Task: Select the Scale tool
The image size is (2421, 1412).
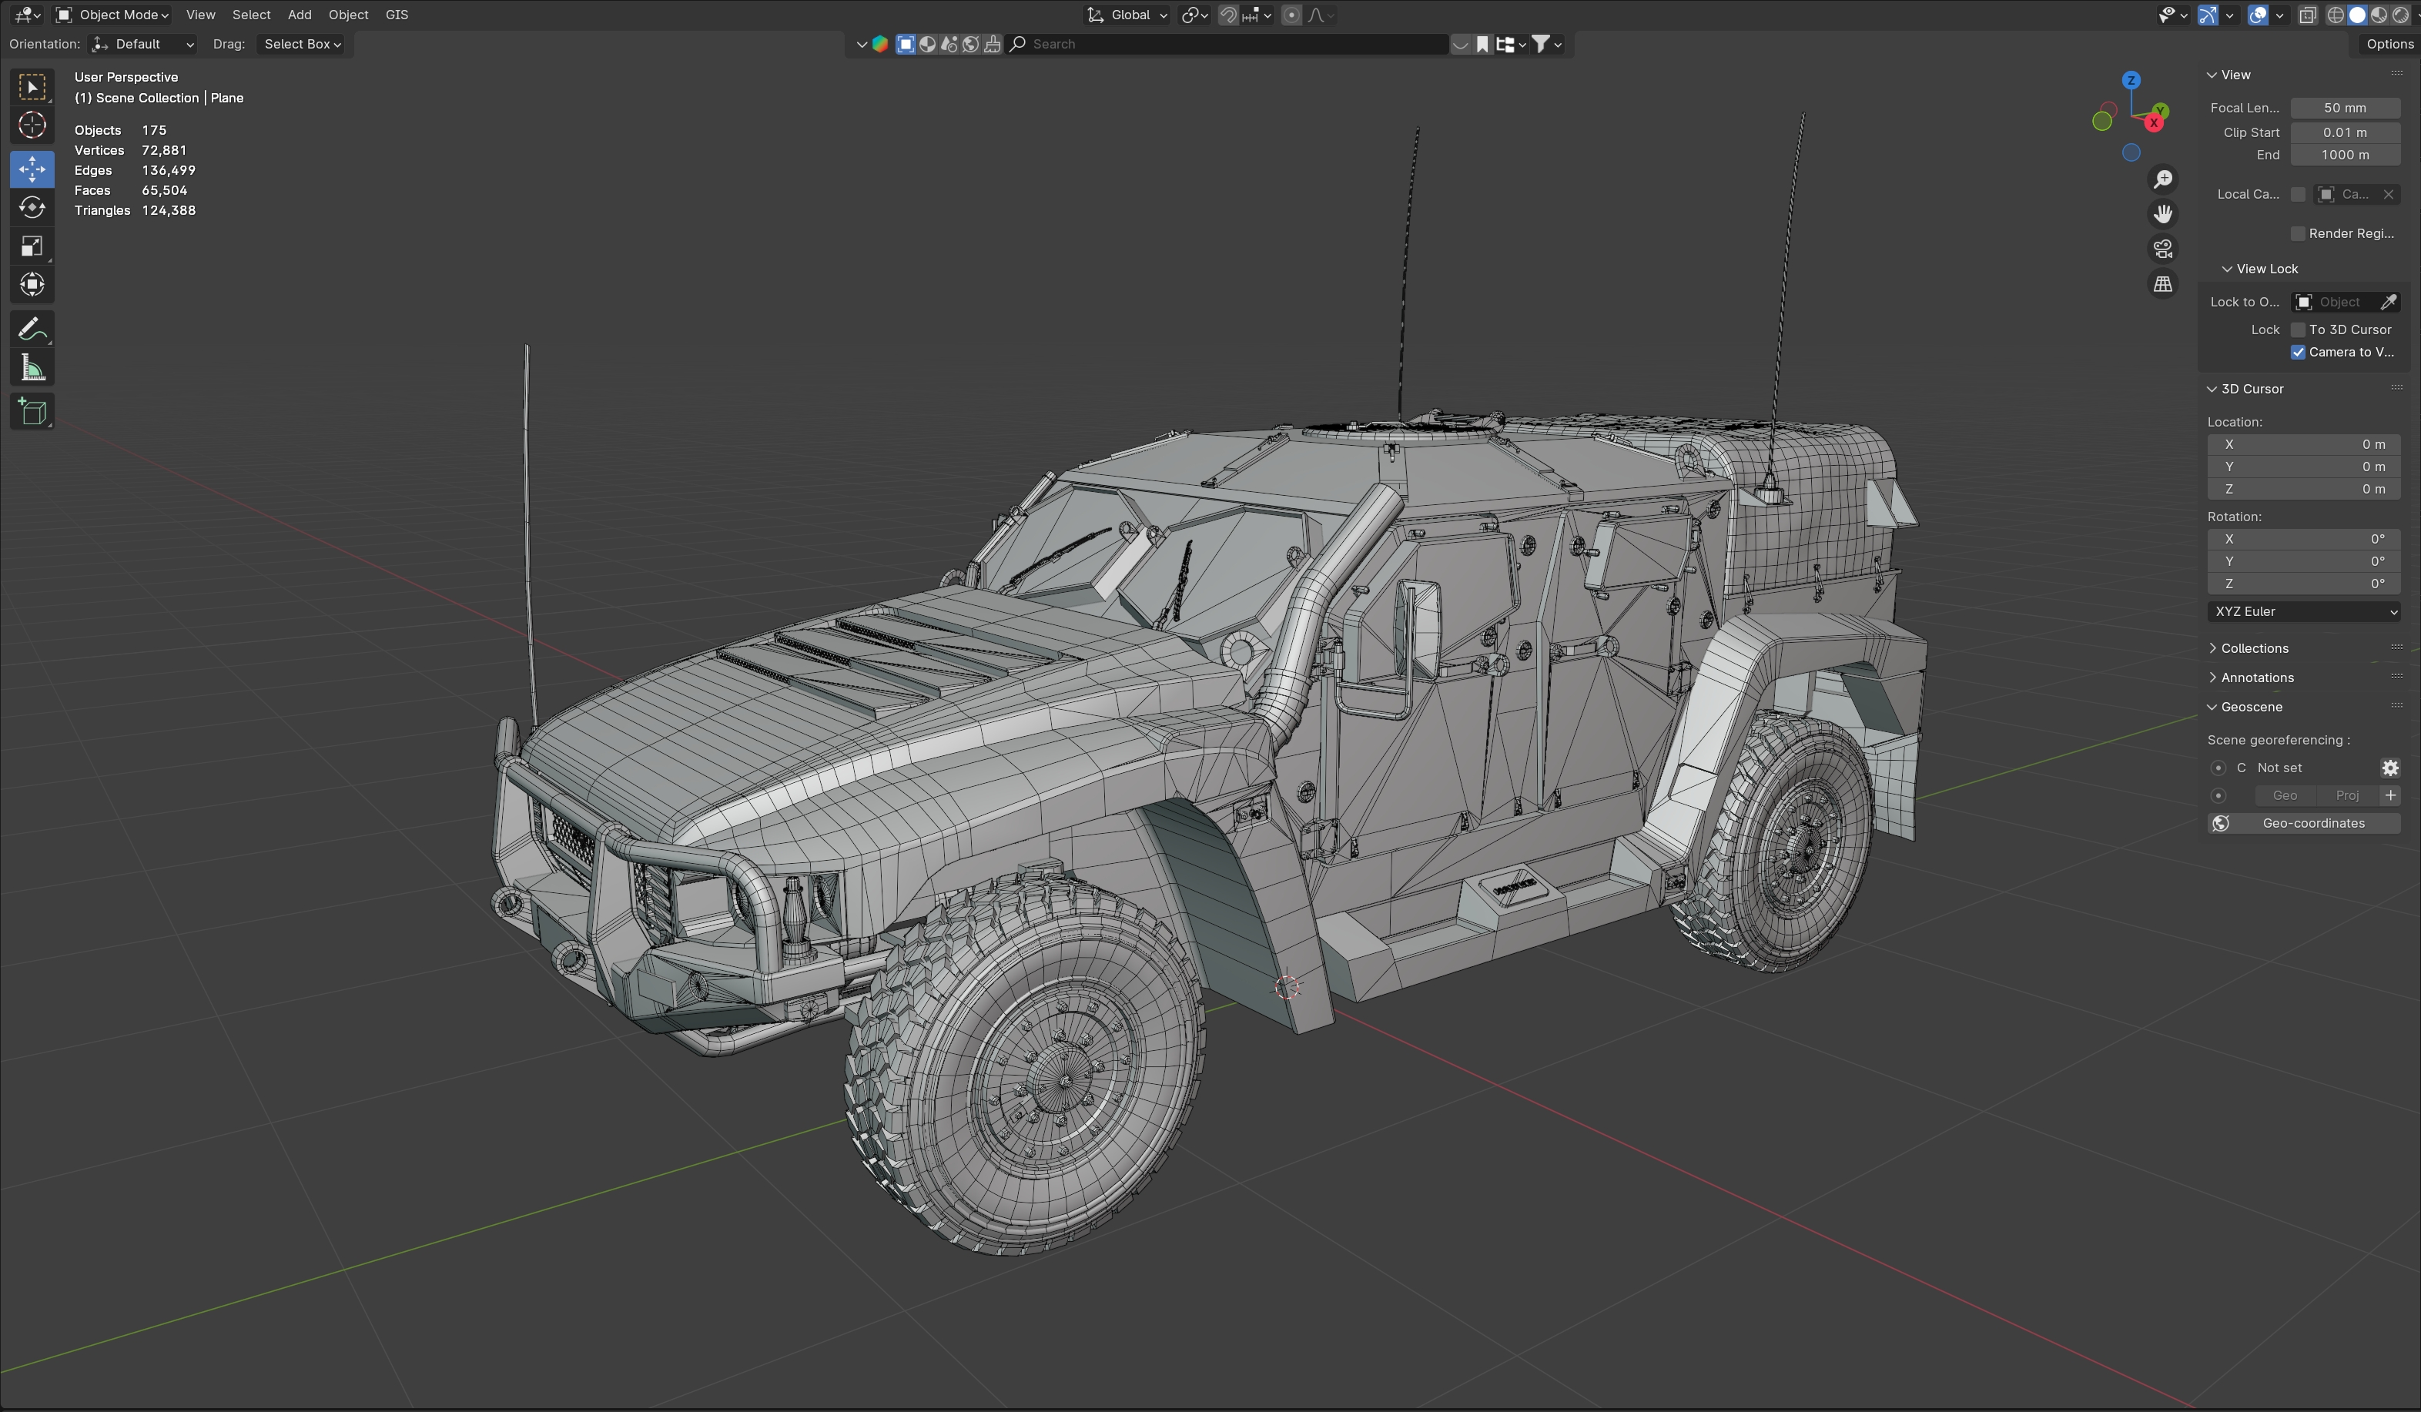Action: click(32, 247)
